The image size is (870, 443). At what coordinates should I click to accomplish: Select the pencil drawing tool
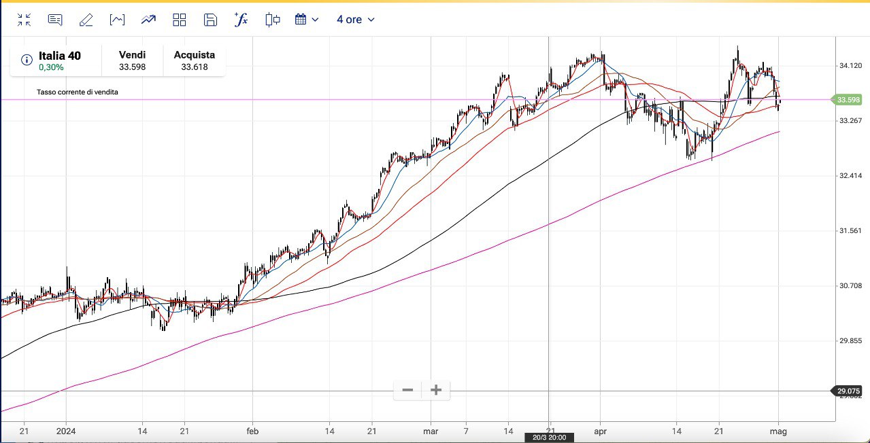coord(86,20)
